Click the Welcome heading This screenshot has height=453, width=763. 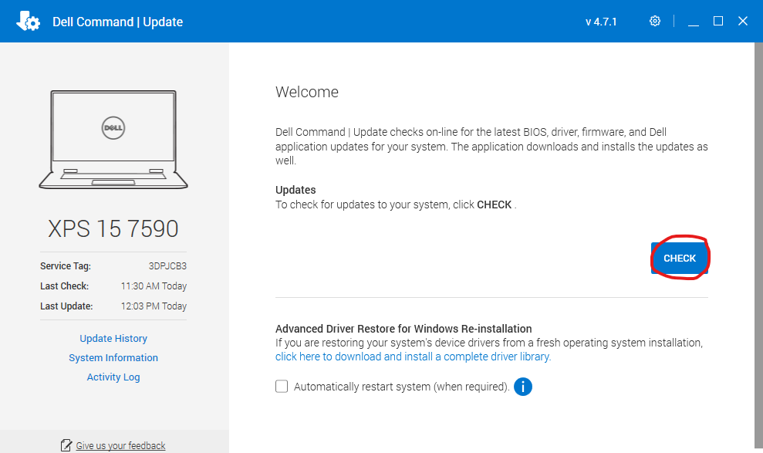tap(306, 92)
